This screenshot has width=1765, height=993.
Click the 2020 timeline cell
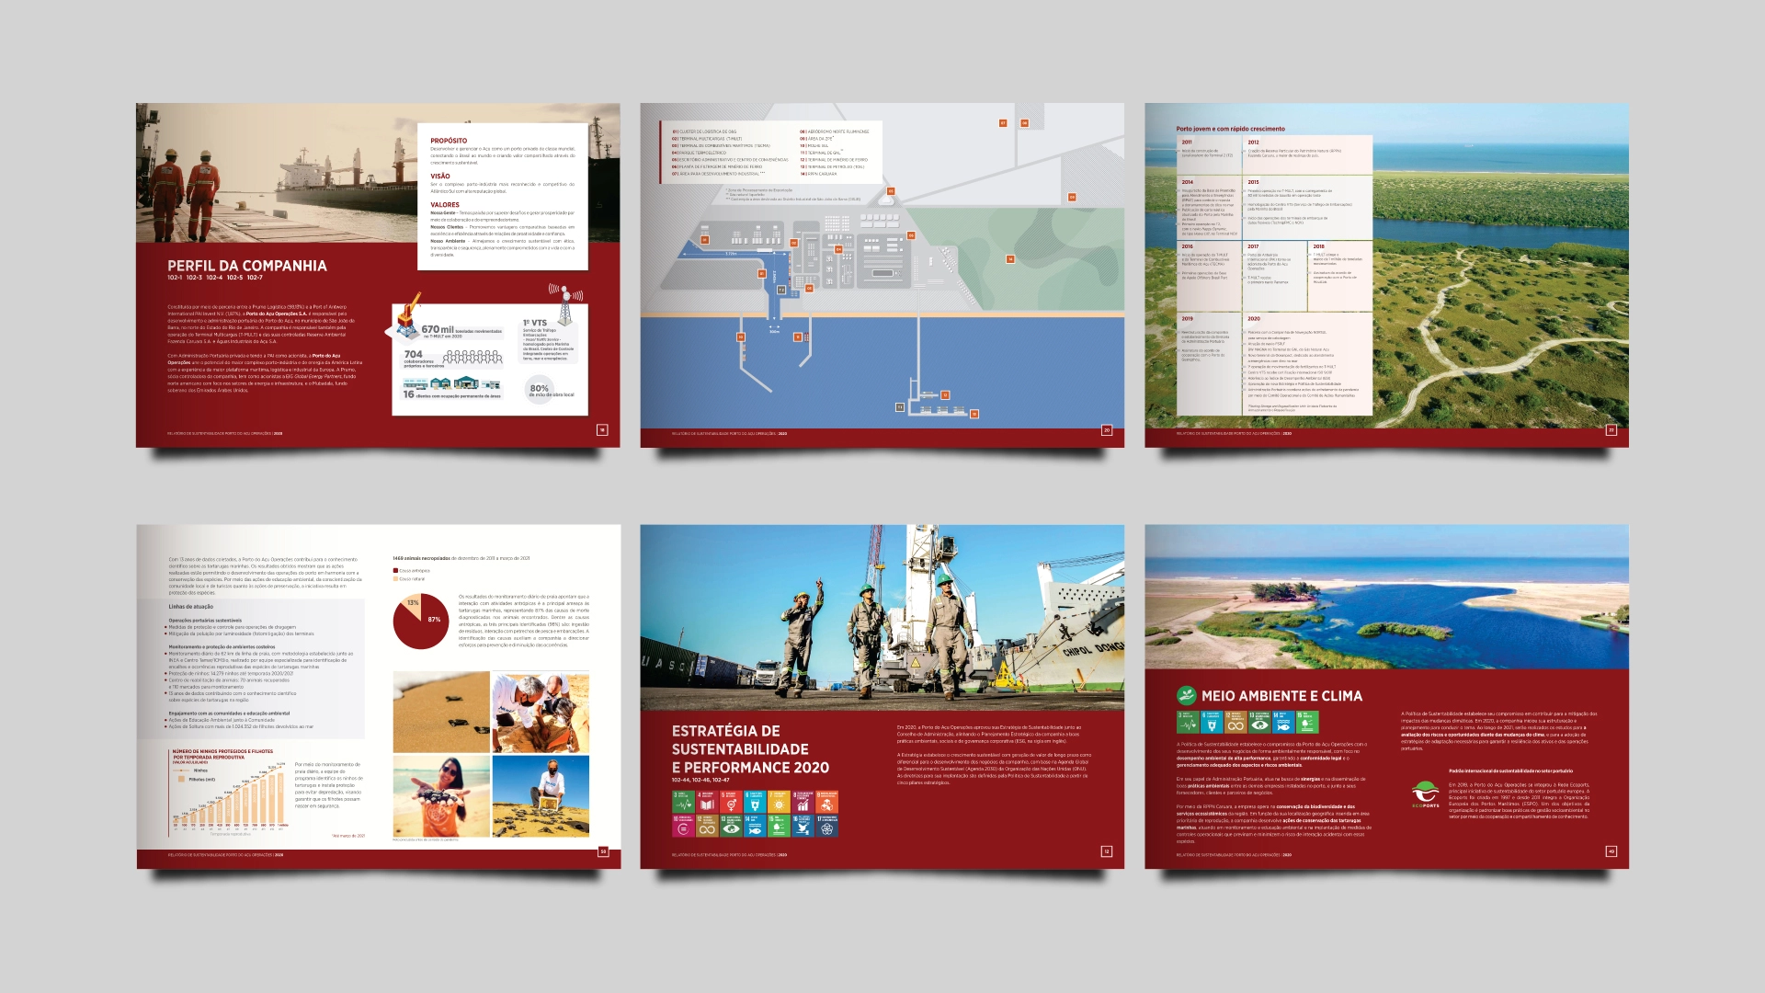coord(1307,364)
